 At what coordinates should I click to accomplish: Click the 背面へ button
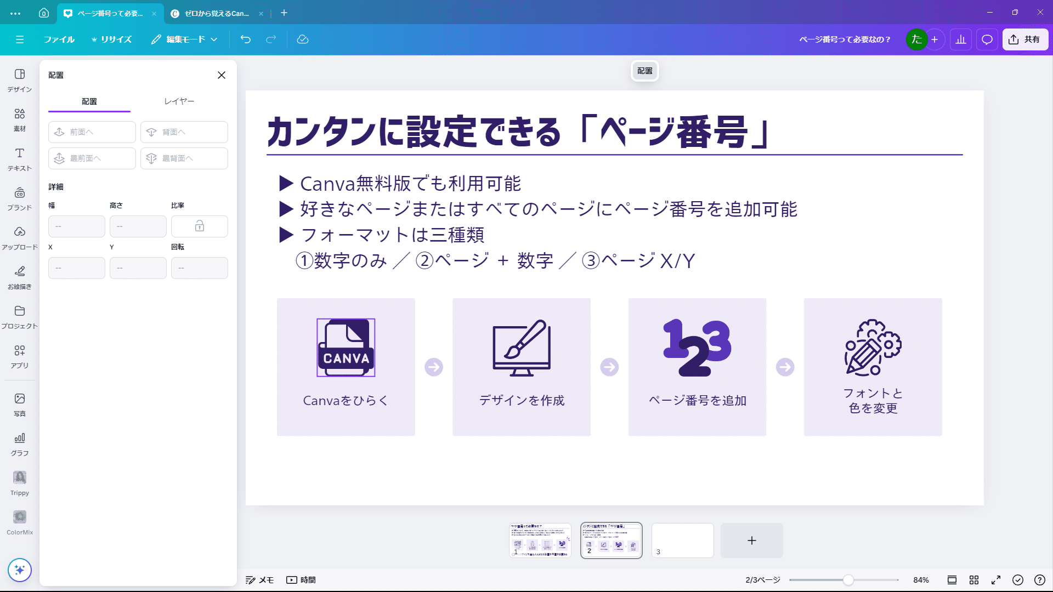point(184,132)
